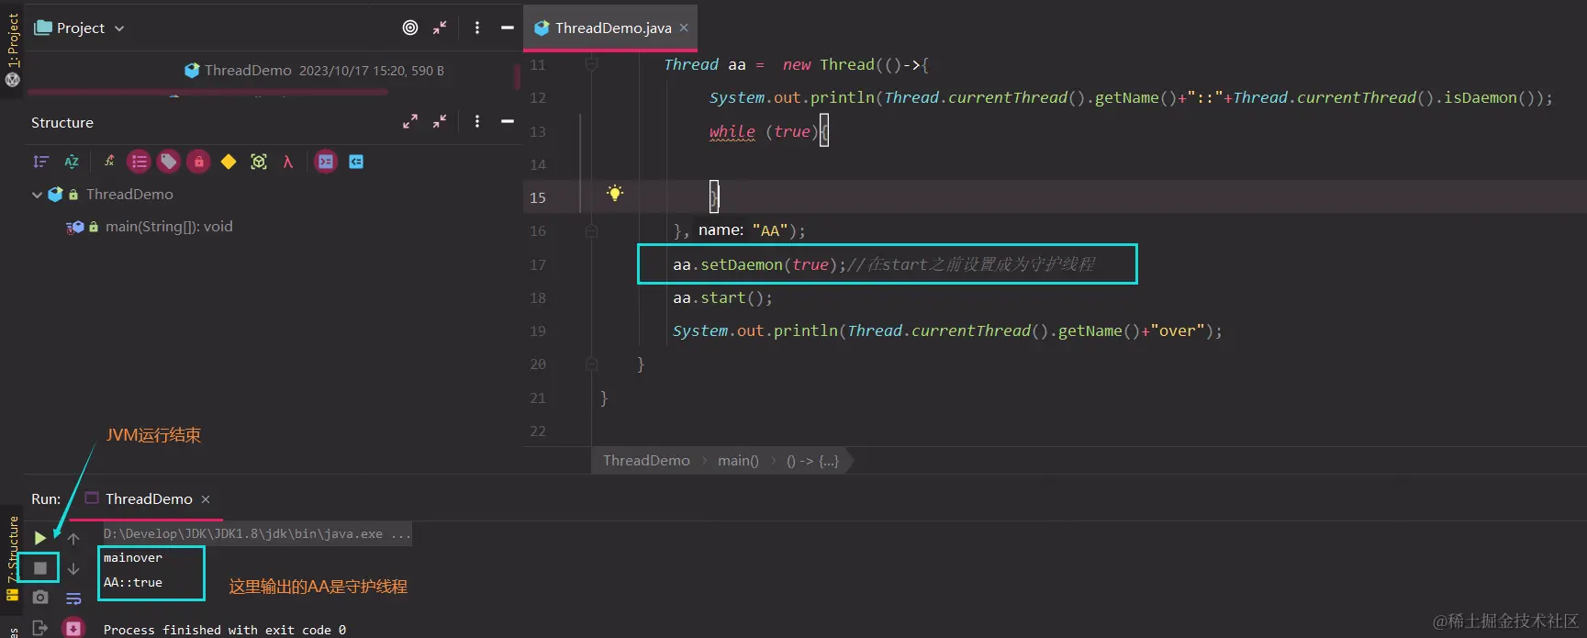
Task: Toggle scroll to end of console
Action: pyautogui.click(x=73, y=628)
